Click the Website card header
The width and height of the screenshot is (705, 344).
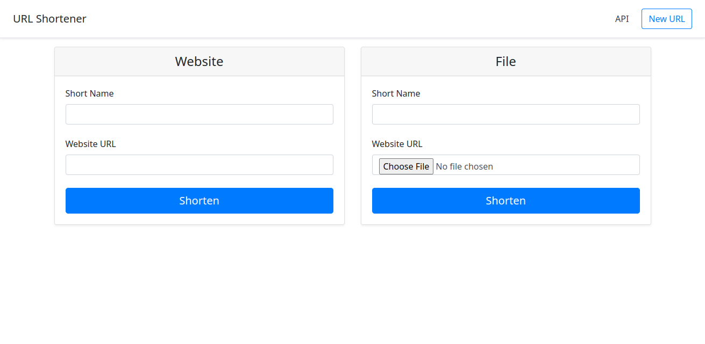[x=200, y=62]
